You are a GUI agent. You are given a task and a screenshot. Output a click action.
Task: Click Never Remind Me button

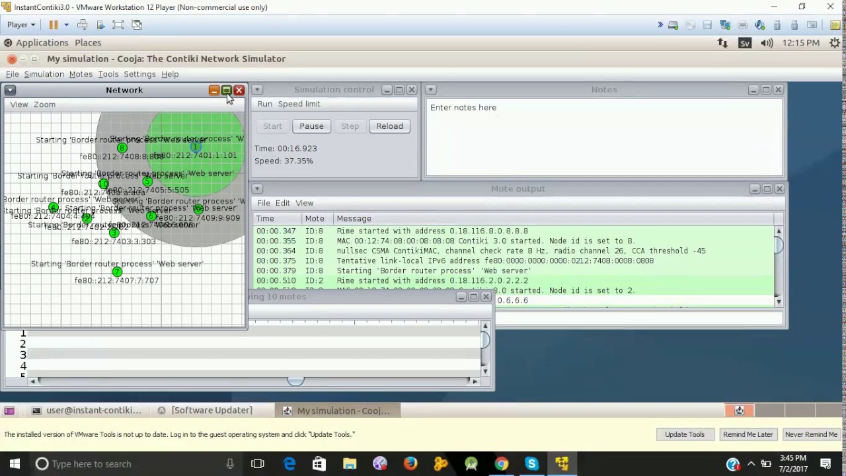click(811, 434)
